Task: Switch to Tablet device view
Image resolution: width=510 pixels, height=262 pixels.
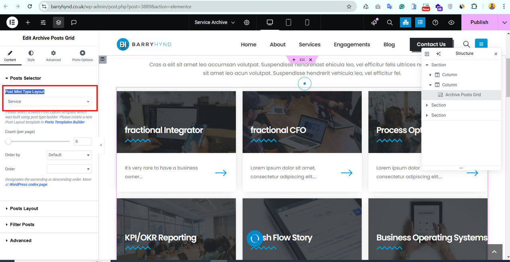Action: click(x=288, y=23)
